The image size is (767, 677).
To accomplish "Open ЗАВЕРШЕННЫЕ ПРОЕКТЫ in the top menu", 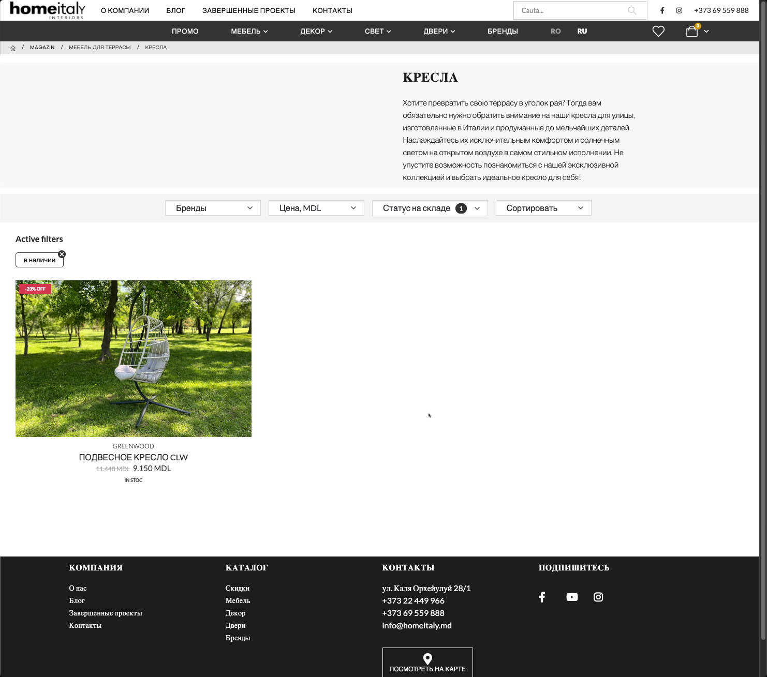I will tap(249, 10).
